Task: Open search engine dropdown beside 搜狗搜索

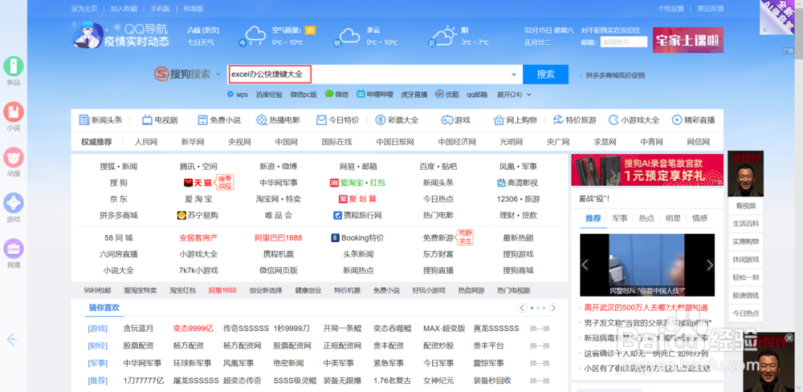Action: (218, 75)
